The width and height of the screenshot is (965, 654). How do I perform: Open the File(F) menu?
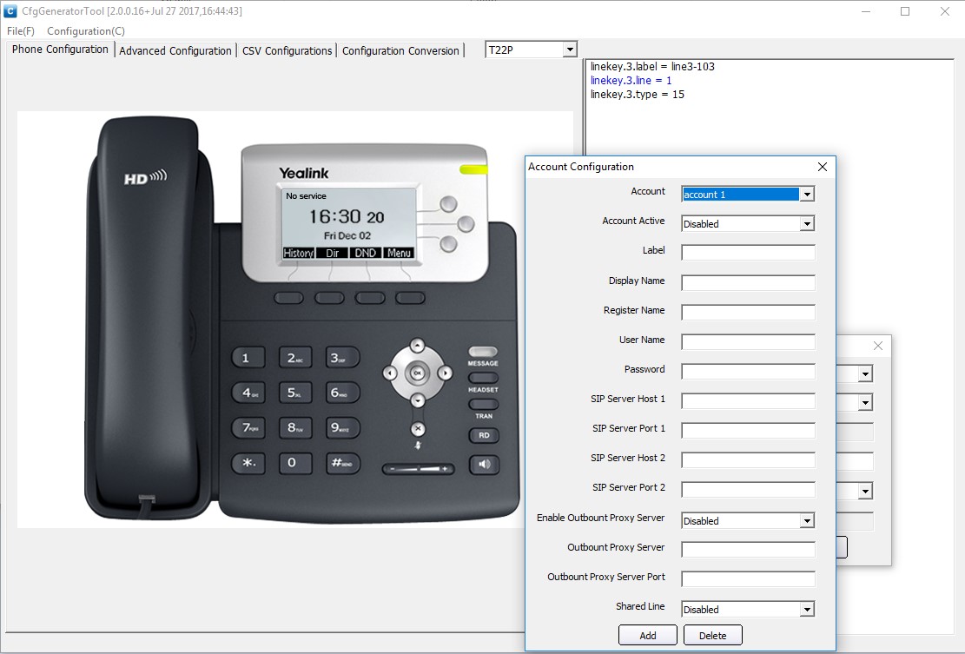point(20,30)
